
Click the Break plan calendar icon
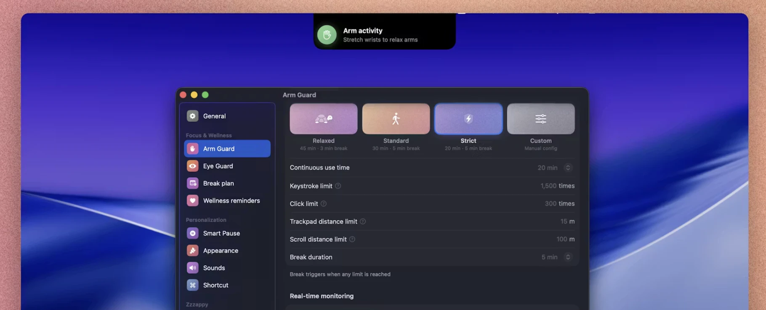pos(192,183)
